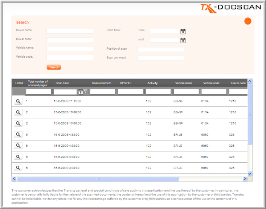Sort by the Activity column header
This screenshot has height=209, width=266.
(152, 83)
